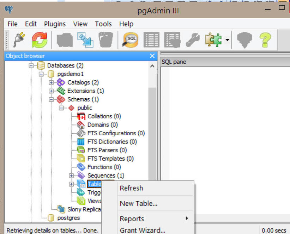Expand the Tables node

coord(71,184)
